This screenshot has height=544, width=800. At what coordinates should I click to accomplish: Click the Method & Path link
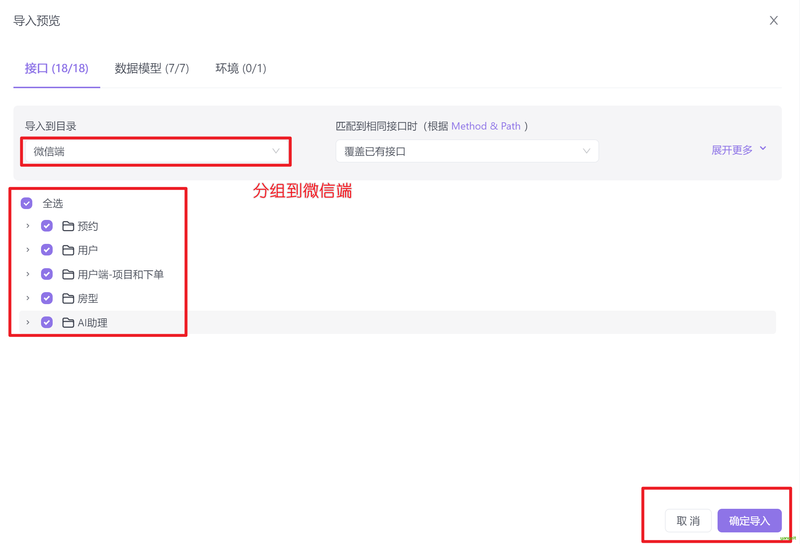coord(486,126)
